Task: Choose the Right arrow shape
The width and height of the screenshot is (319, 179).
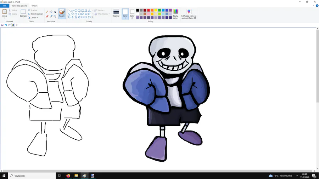Action: click(x=83, y=14)
